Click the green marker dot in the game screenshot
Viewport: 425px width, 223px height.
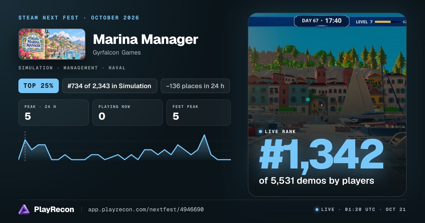click(x=308, y=99)
